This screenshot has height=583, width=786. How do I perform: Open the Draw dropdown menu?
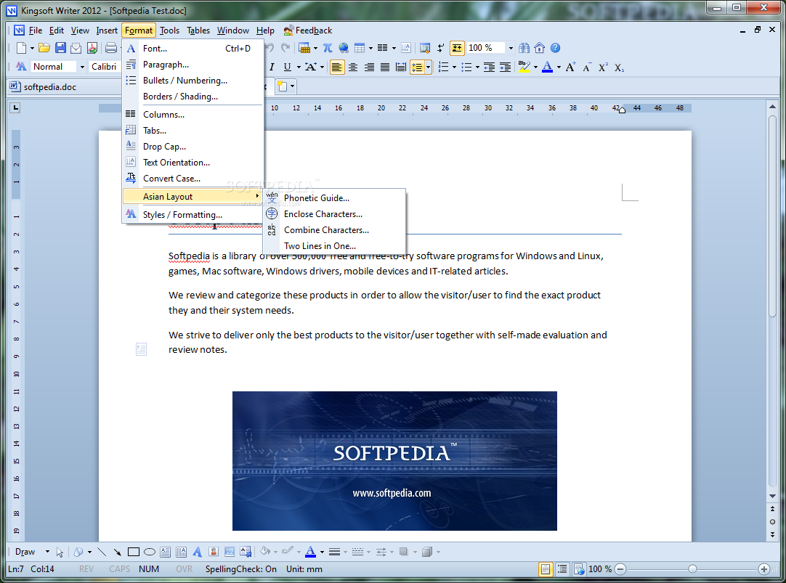(x=31, y=552)
